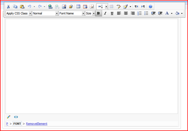Click the Copy icon
Screen dimensions: 188x131
pos(15,7)
